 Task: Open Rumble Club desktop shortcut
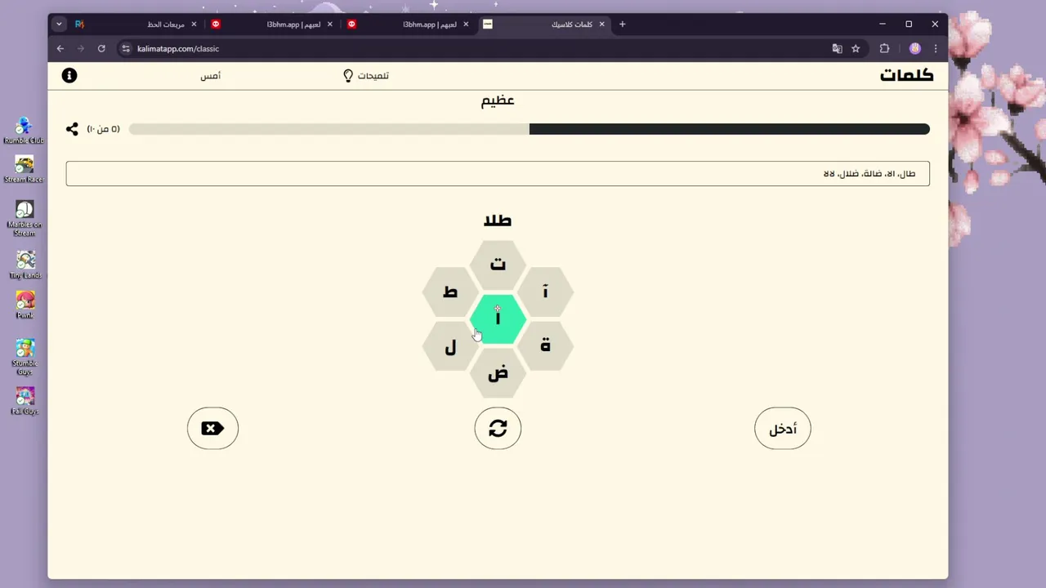click(24, 131)
